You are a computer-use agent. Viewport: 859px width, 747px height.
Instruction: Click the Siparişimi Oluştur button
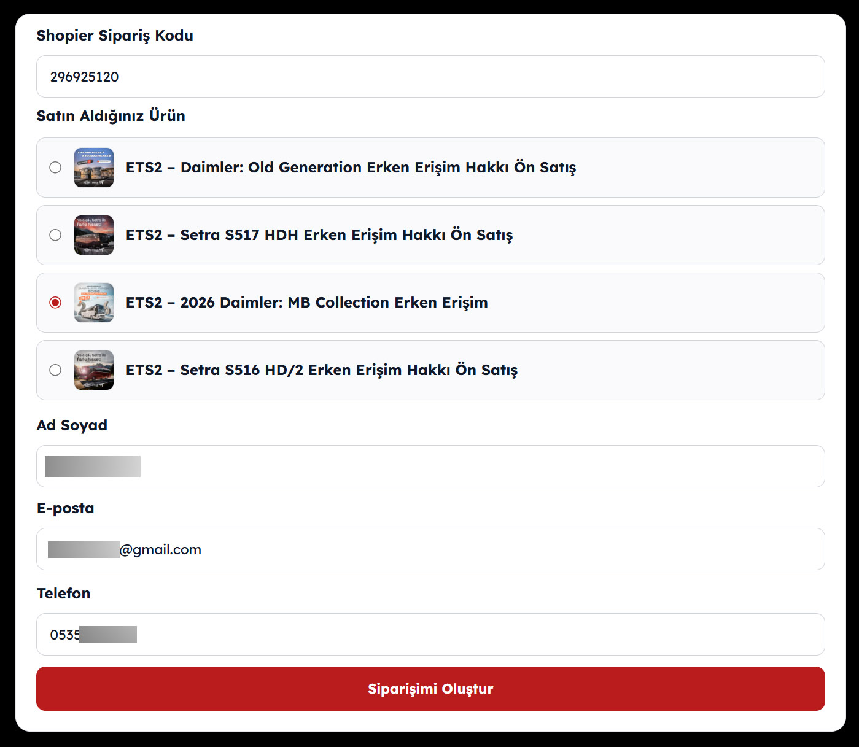tap(430, 689)
